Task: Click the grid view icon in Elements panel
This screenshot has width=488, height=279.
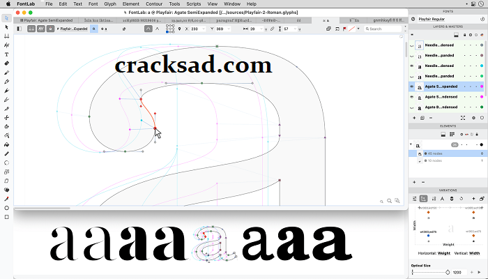Action: click(452, 134)
